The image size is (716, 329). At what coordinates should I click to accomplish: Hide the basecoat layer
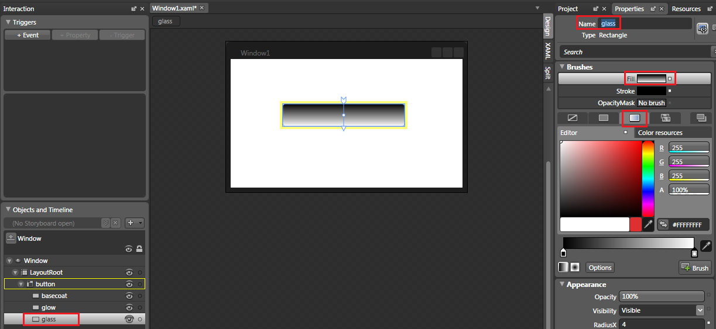click(x=129, y=296)
